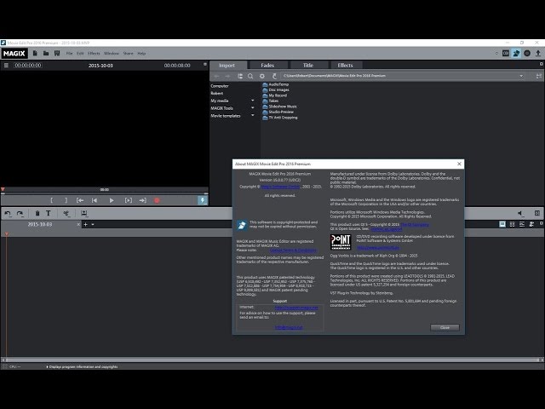Select the My Record folder

(x=274, y=95)
